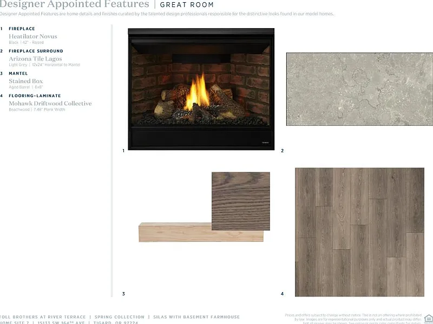Click the Mohawk Driftwood laminate flooring image
Screen dimensions: 433x324
tap(359, 232)
